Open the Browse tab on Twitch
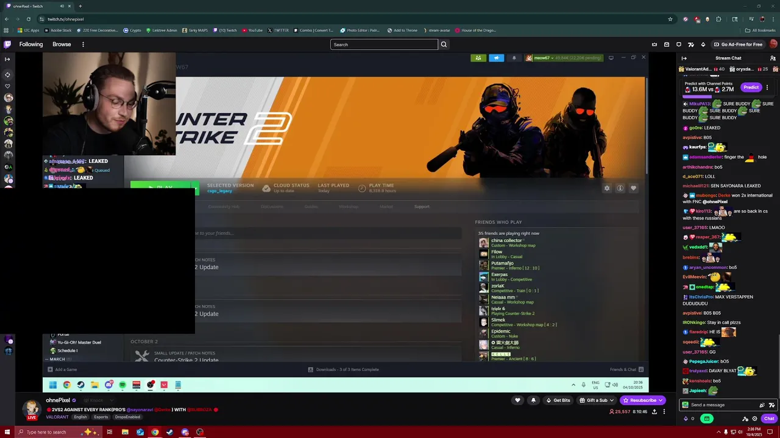This screenshot has width=780, height=438. tap(62, 44)
